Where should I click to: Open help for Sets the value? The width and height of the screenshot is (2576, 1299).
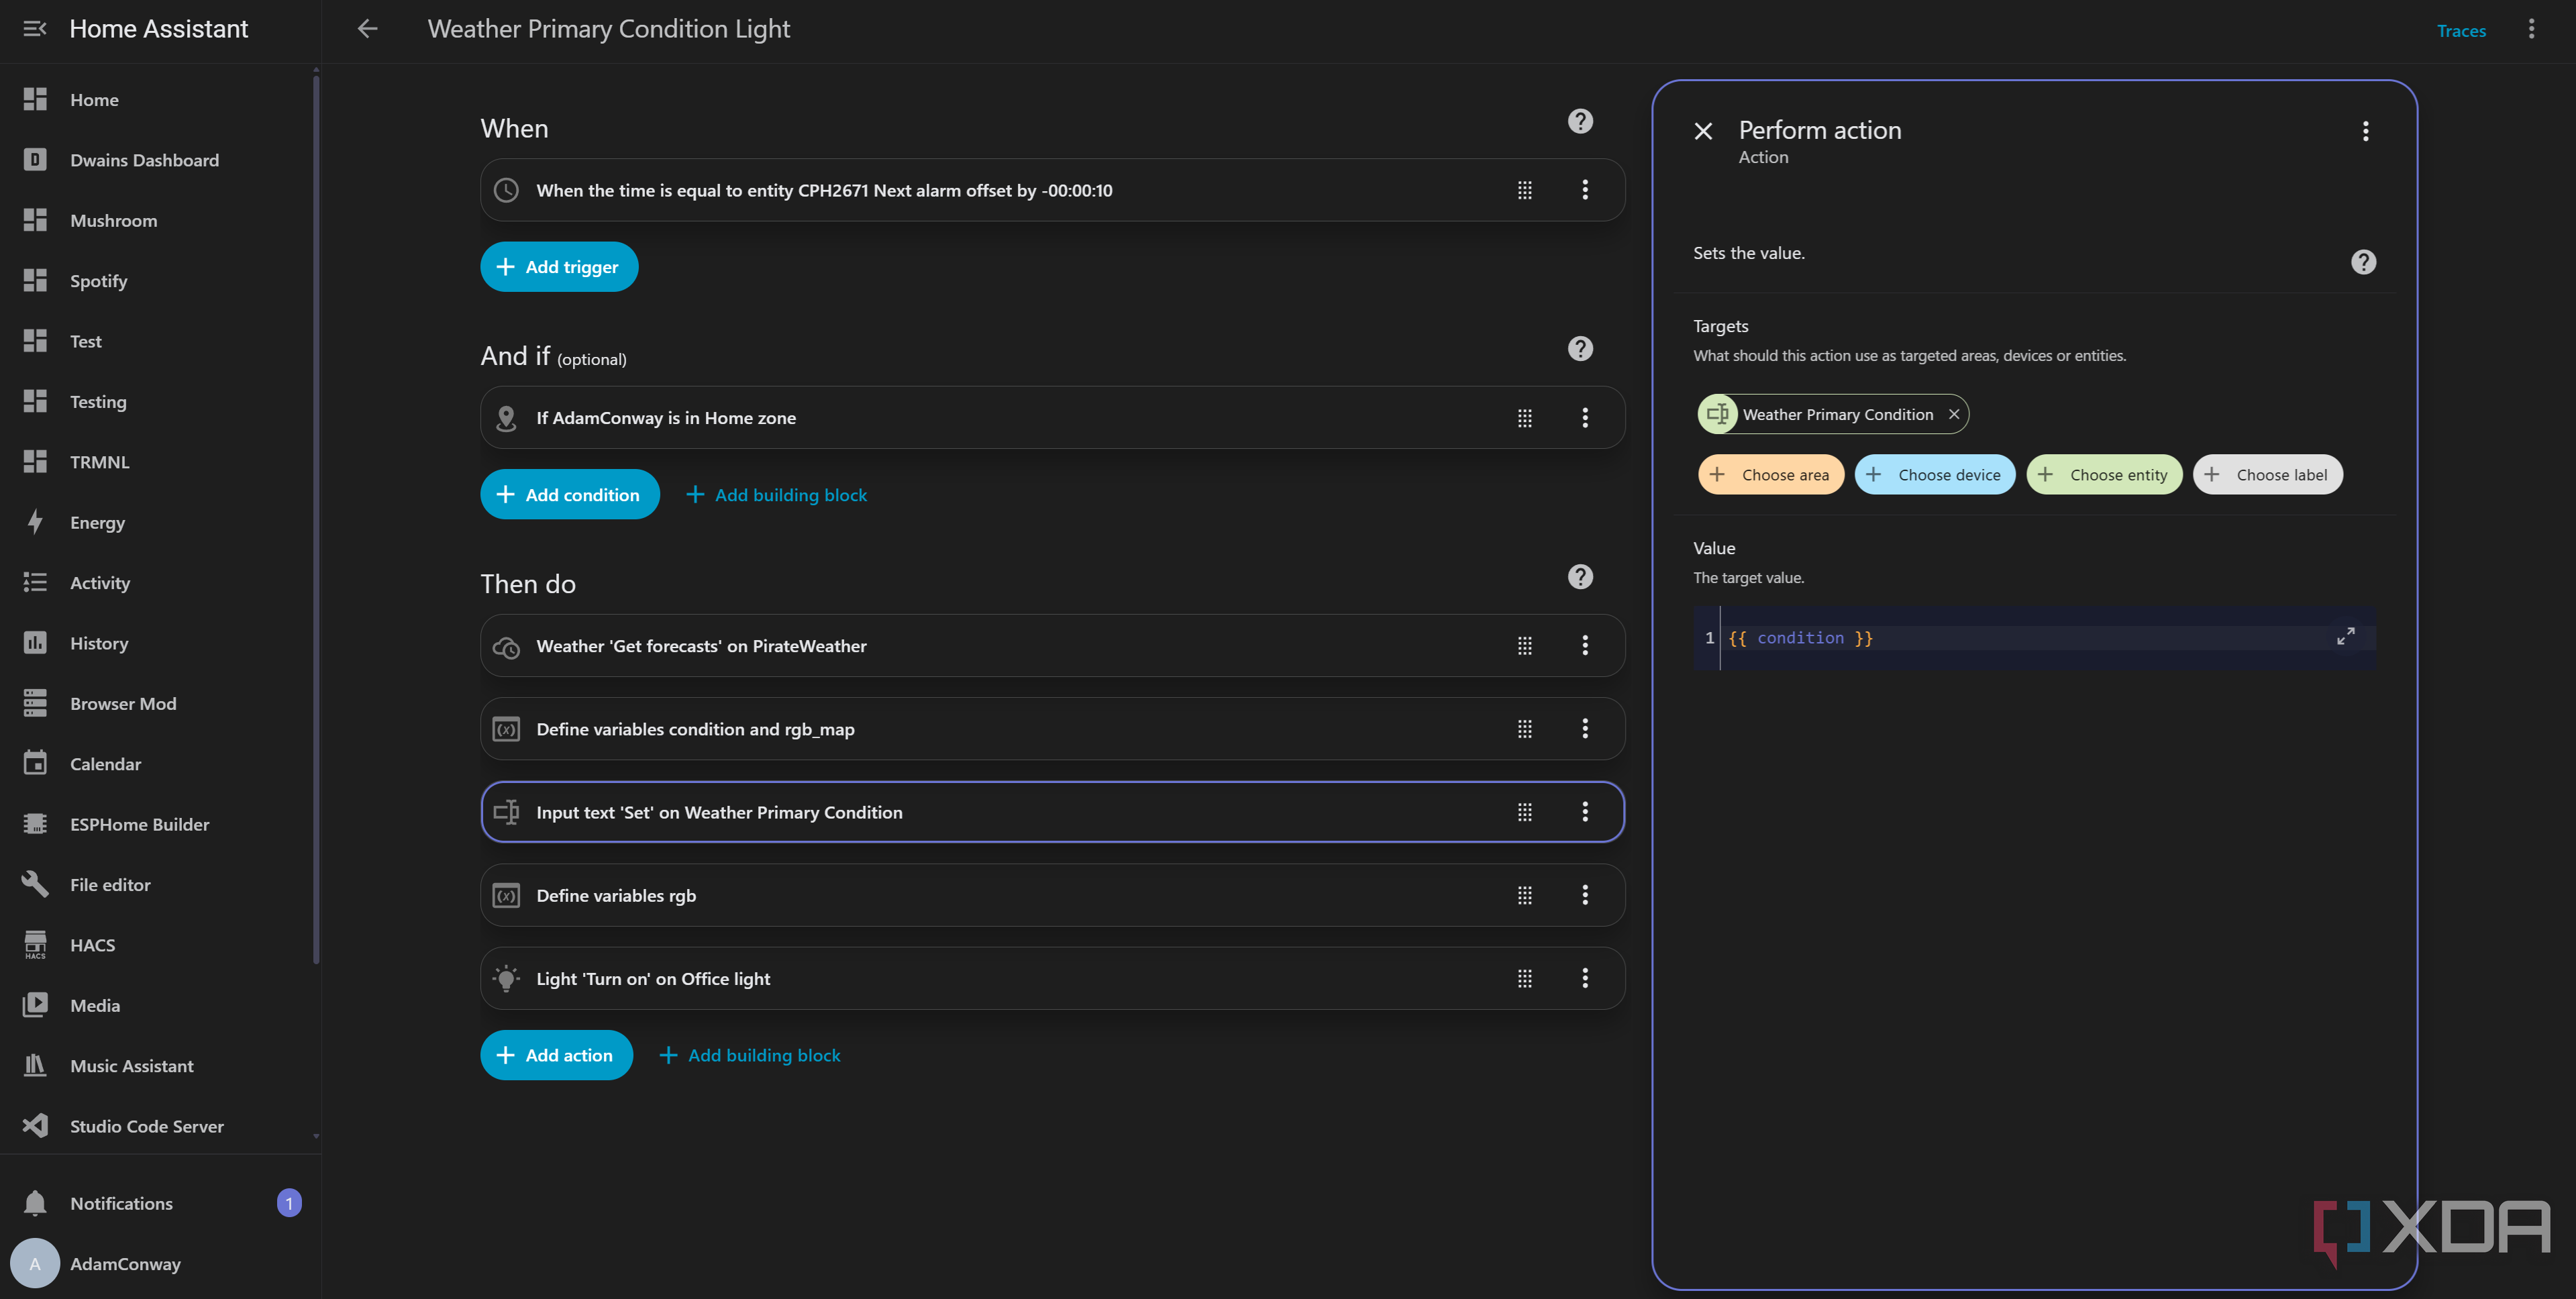2363,262
